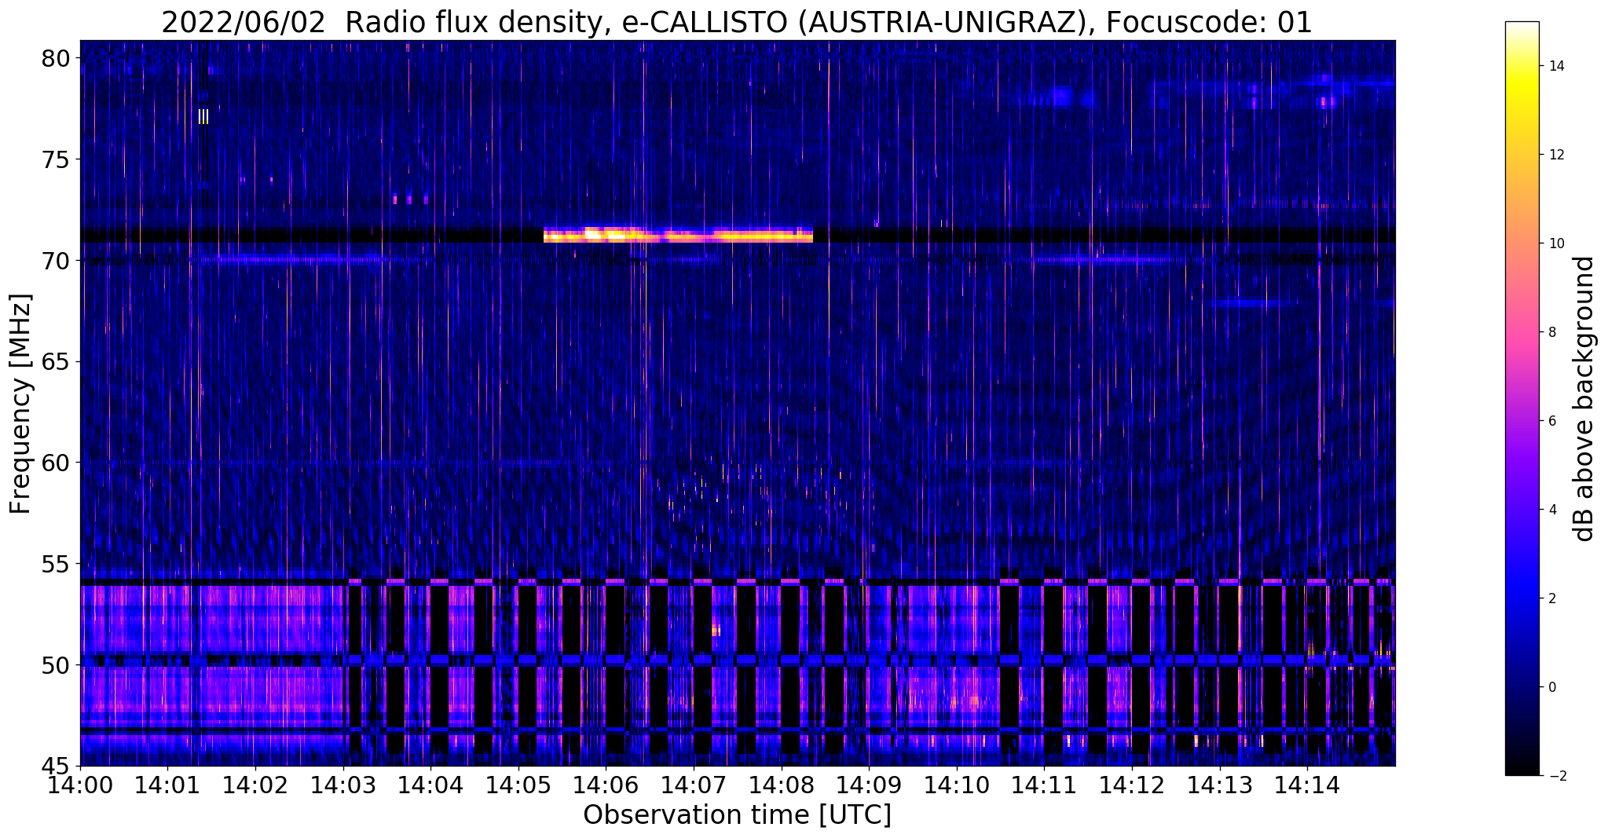1608x838 pixels.
Task: Click the 14:04 time tick label
Action: pyautogui.click(x=430, y=785)
